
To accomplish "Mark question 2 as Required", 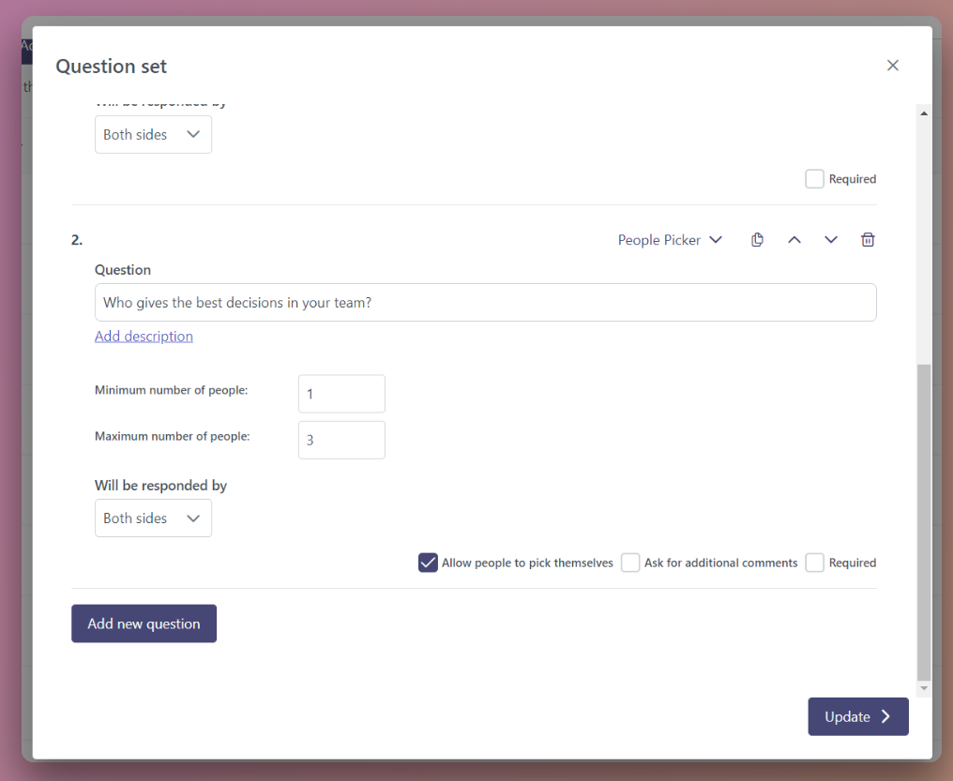I will pos(814,562).
